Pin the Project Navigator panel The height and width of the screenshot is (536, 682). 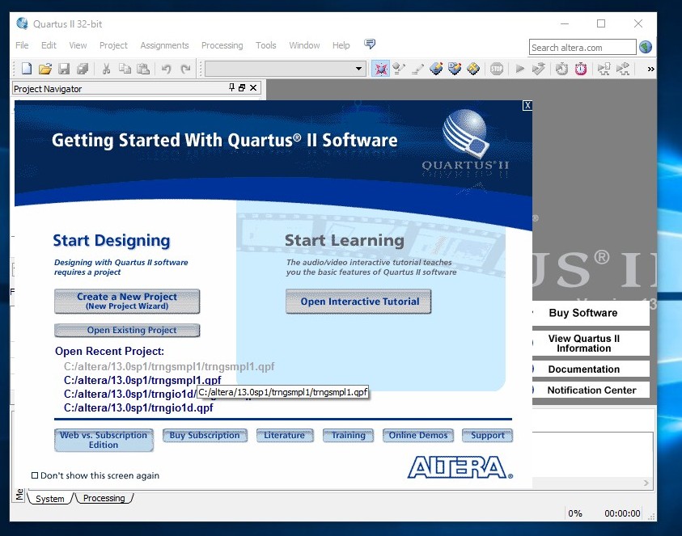232,87
